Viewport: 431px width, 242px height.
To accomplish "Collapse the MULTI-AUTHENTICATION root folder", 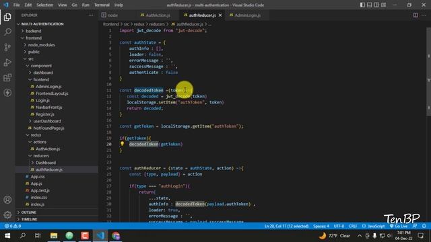I will (x=42, y=24).
